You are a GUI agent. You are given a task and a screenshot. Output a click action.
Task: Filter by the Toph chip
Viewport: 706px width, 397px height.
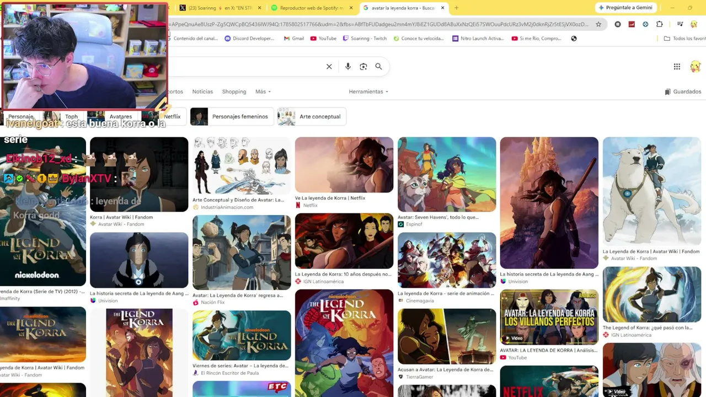click(x=63, y=116)
